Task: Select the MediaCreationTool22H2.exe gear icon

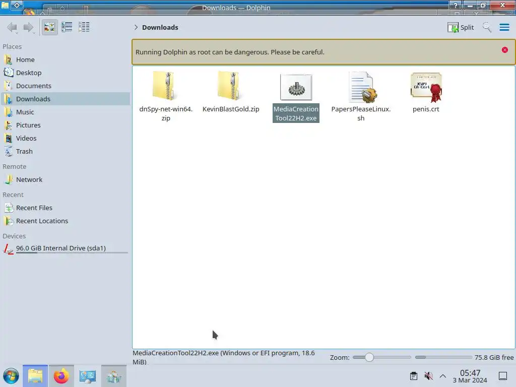Action: click(x=296, y=87)
